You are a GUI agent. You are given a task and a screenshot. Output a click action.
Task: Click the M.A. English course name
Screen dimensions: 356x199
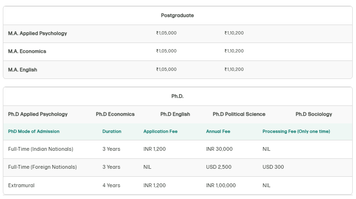pos(23,69)
